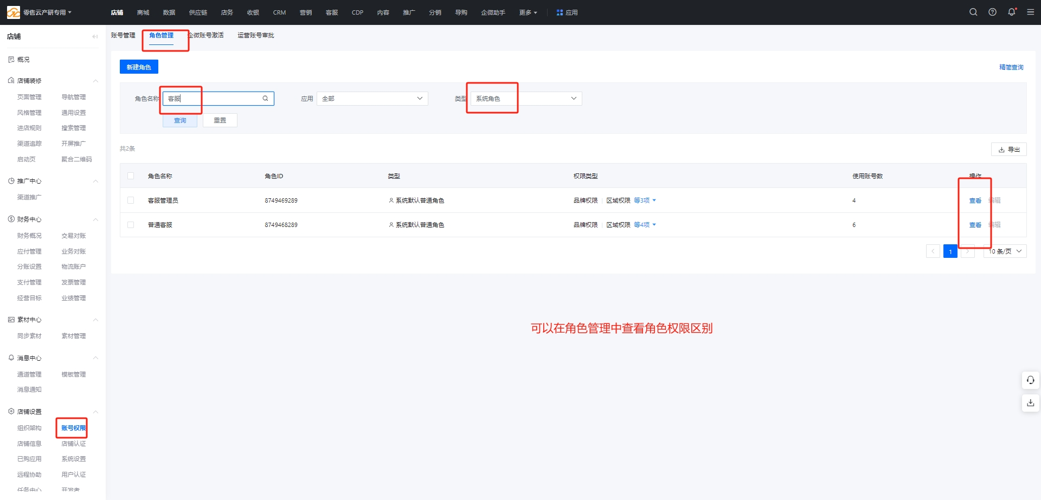Screen dimensions: 1041x500
Task: Click the 应用 grid icon in the top bar
Action: pyautogui.click(x=560, y=12)
